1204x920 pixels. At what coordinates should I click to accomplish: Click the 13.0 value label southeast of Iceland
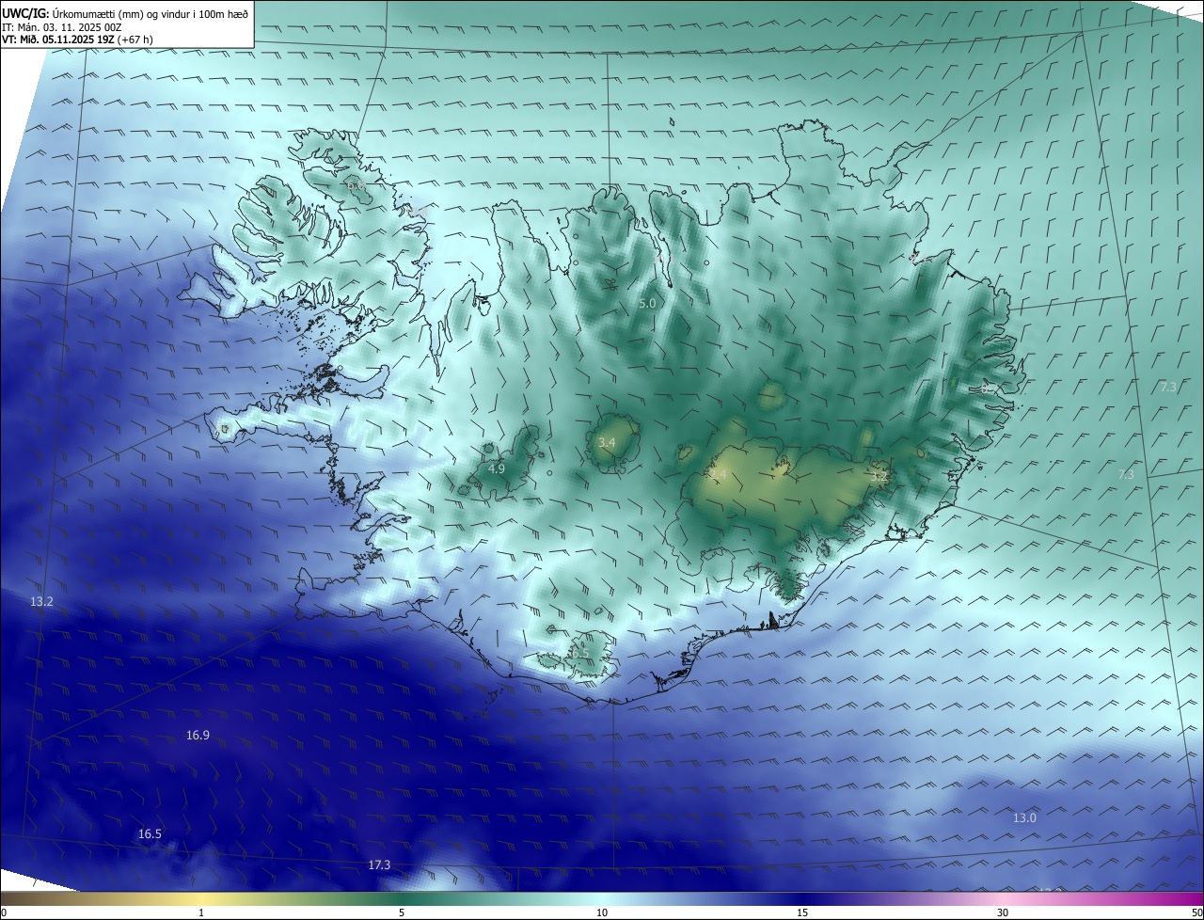(1024, 818)
